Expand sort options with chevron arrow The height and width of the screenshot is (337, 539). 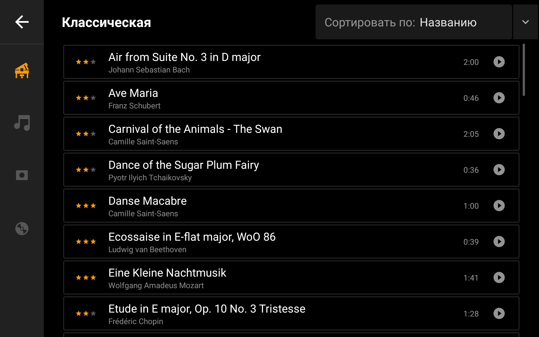click(525, 22)
